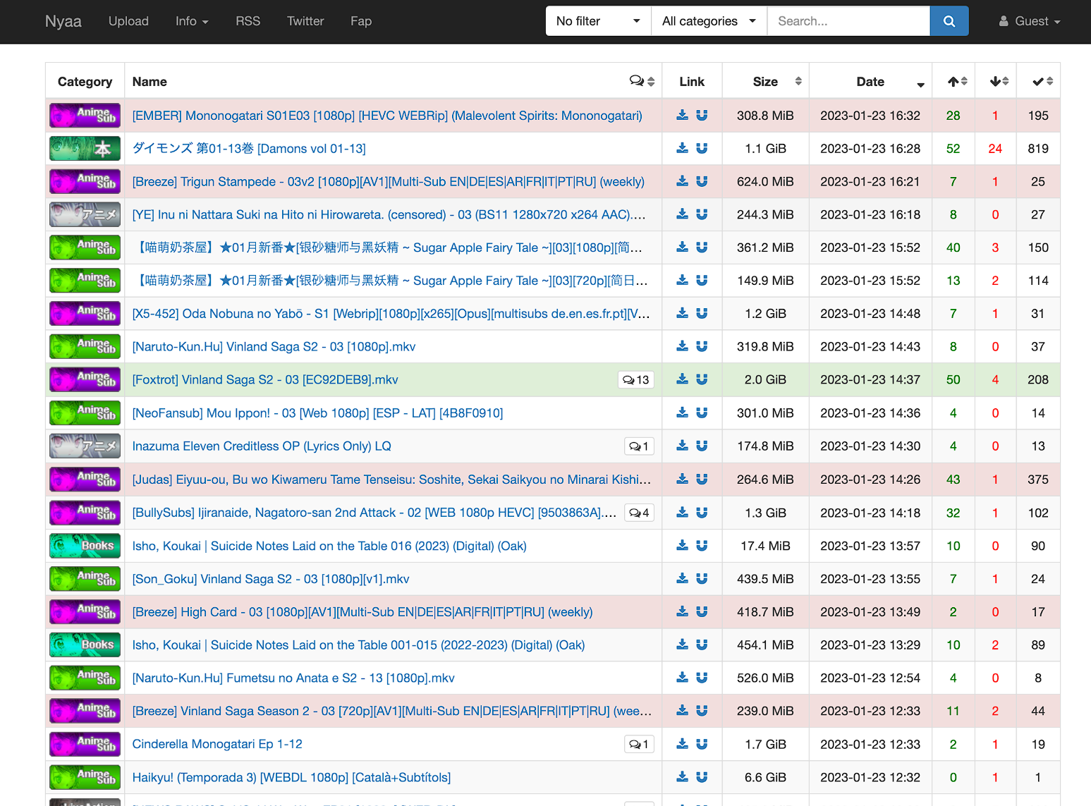Go to Nyaa home page
The width and height of the screenshot is (1091, 806).
click(63, 21)
